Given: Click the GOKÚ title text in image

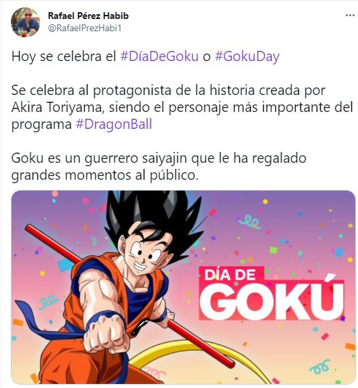Looking at the screenshot, I should point(271,298).
